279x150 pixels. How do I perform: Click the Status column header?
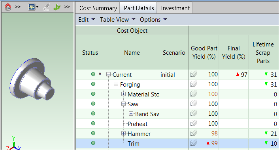coord(90,53)
